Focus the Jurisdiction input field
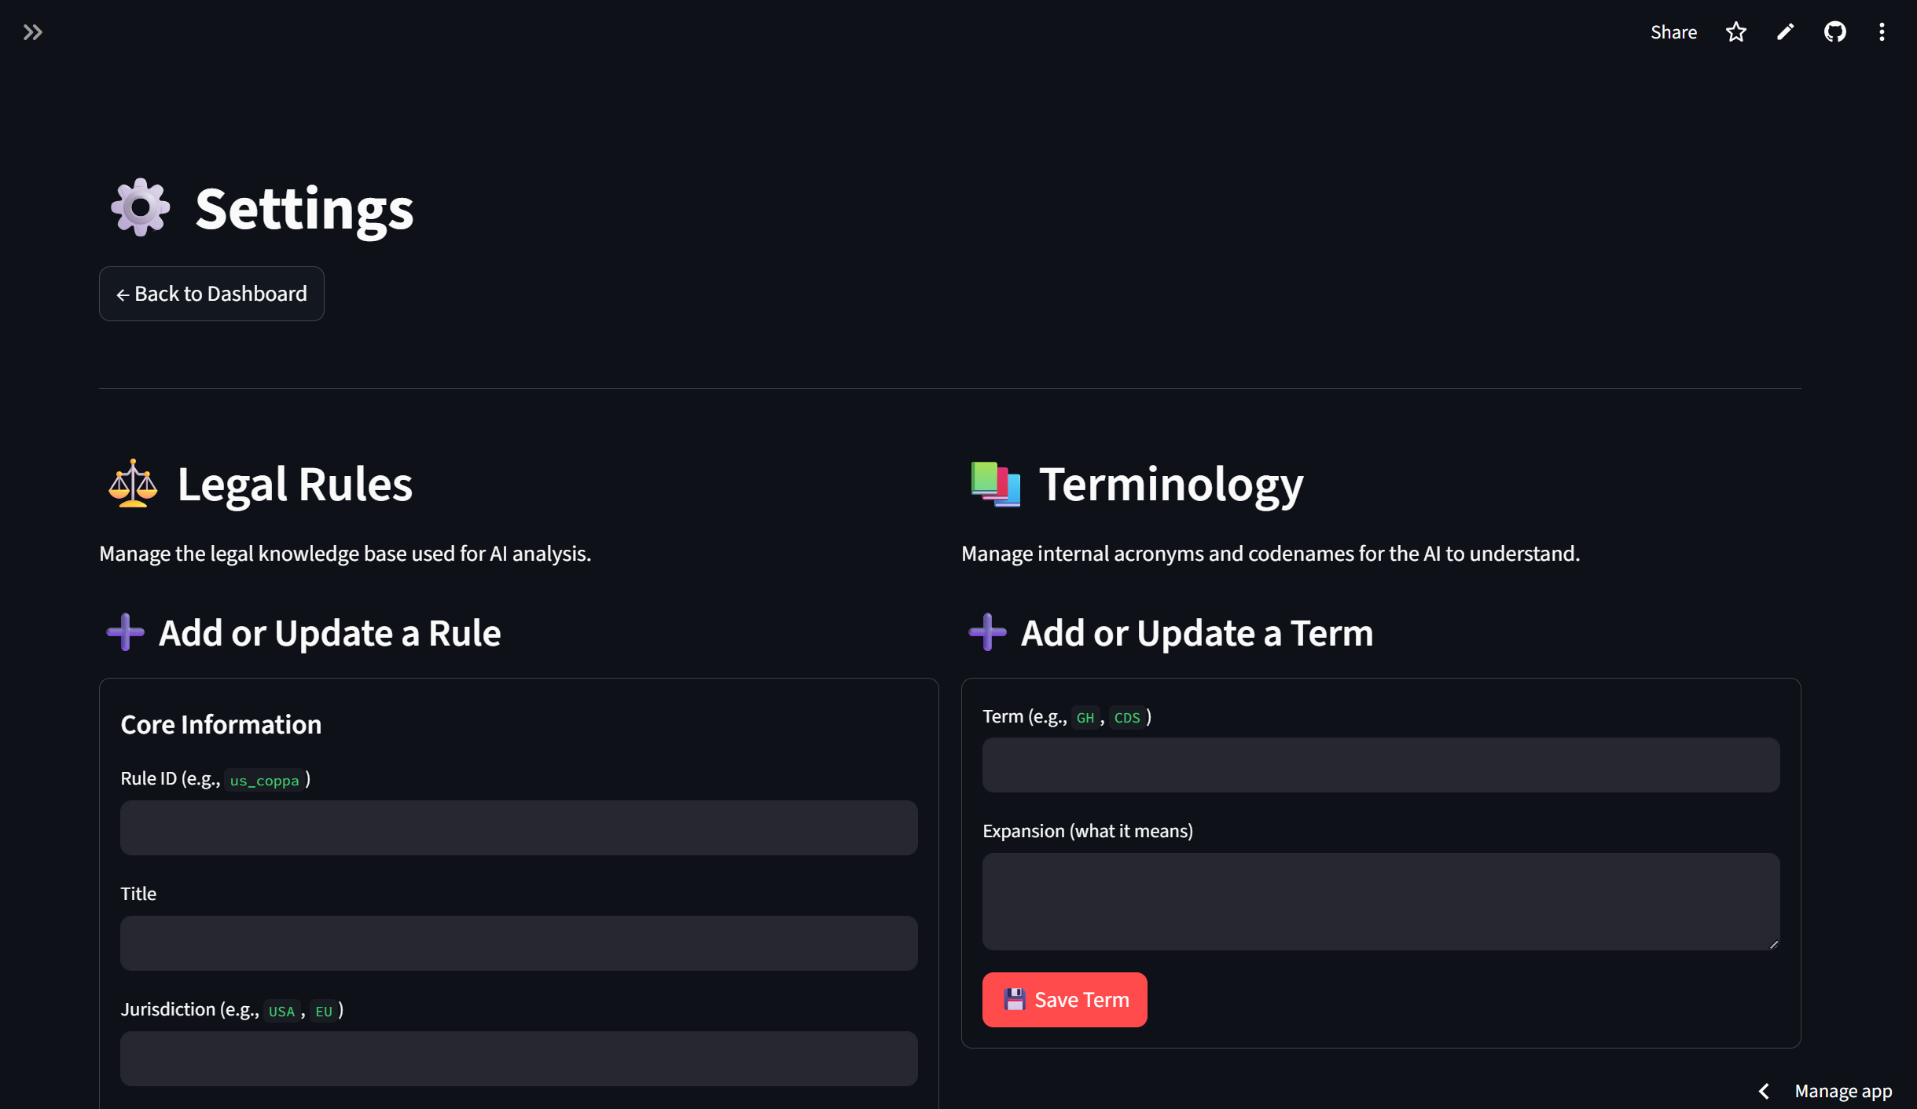Viewport: 1917px width, 1109px height. click(x=519, y=1059)
